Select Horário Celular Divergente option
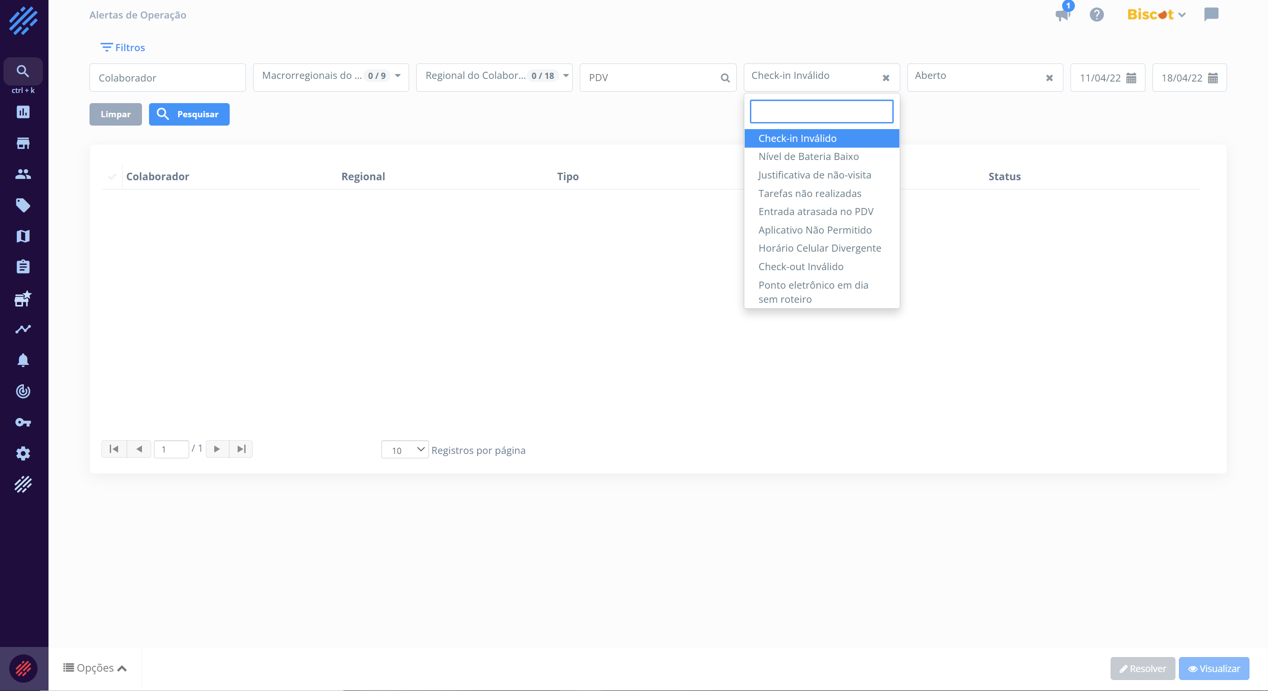The image size is (1268, 691). [x=821, y=248]
